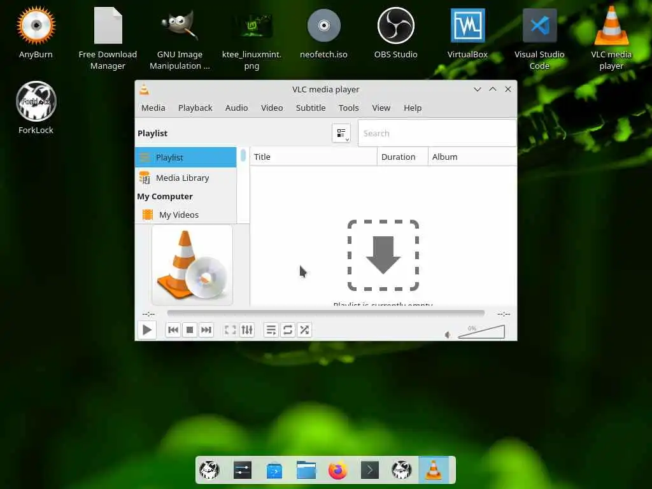Click the ForkLock icon beside terminal in dock
This screenshot has width=652, height=489.
tap(402, 471)
